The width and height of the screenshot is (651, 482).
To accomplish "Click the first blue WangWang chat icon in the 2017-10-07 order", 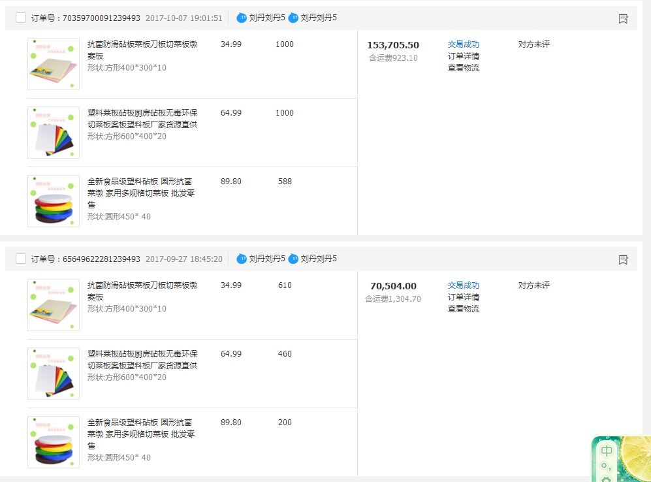I will click(x=242, y=18).
